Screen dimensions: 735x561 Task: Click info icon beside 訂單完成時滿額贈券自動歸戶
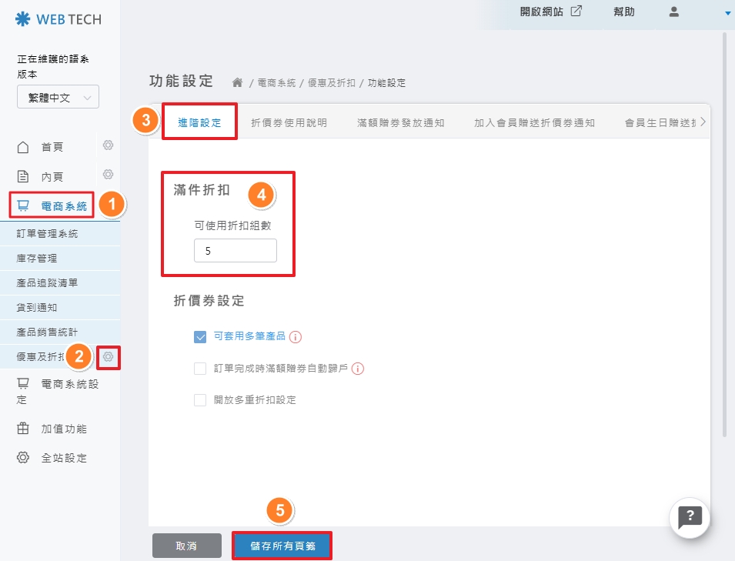coord(357,369)
